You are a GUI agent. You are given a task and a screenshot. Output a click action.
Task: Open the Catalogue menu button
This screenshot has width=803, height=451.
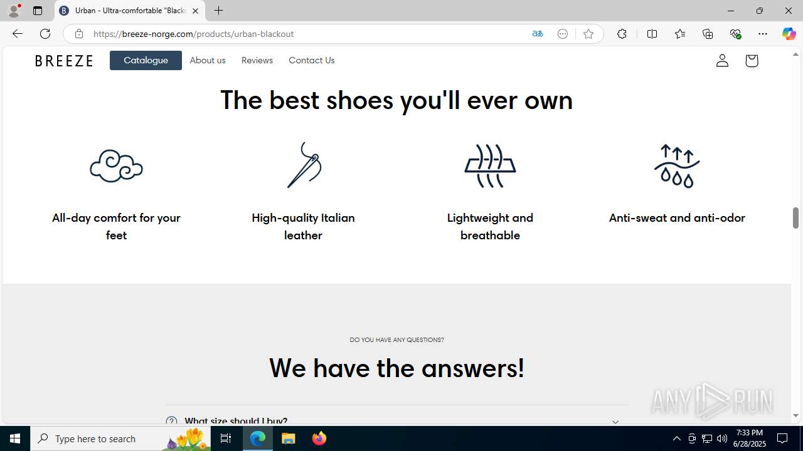click(x=146, y=60)
